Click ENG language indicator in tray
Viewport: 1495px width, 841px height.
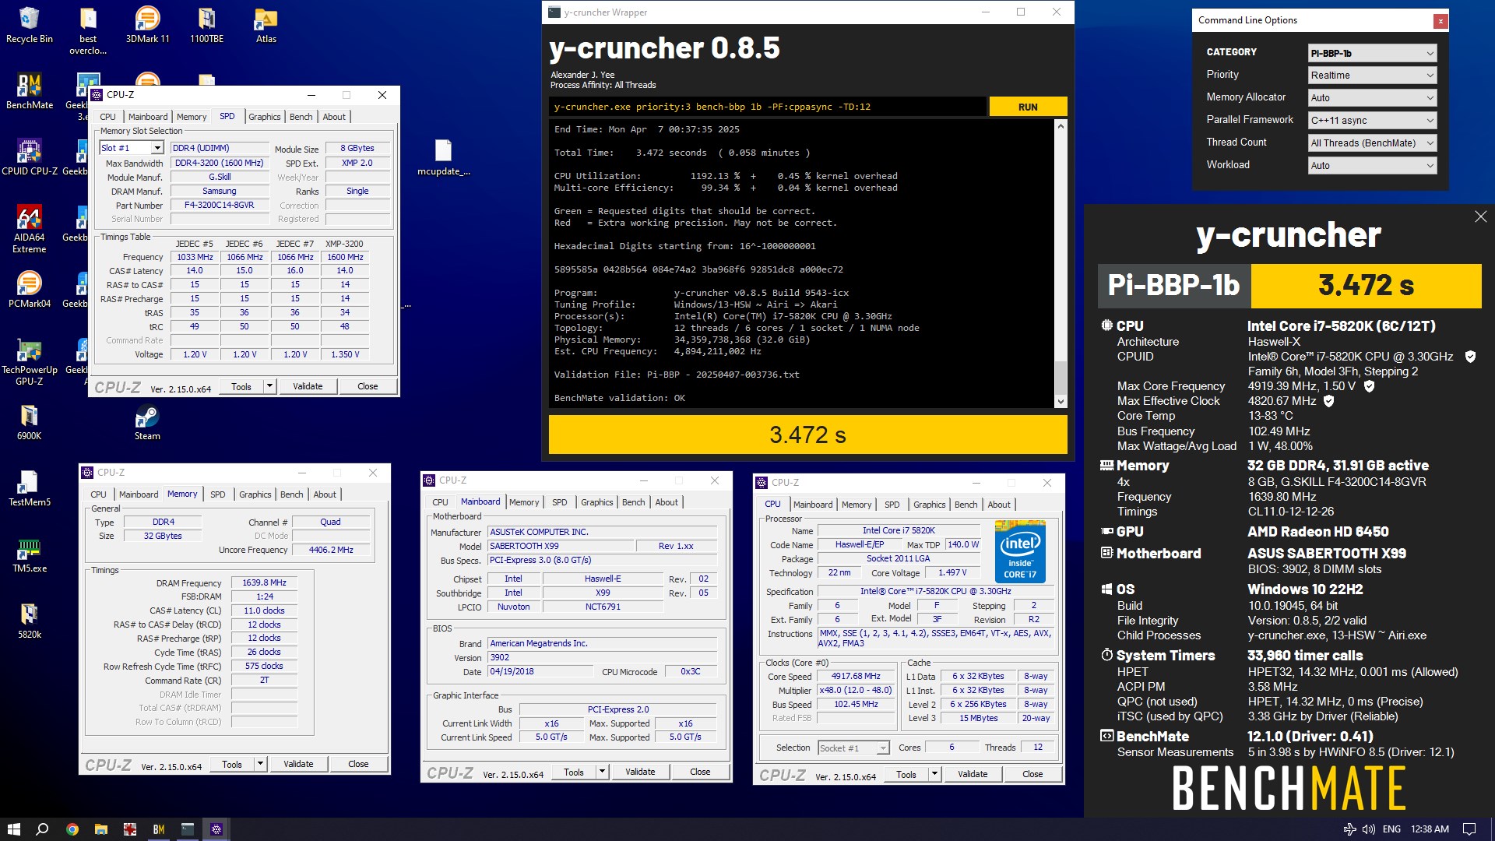tap(1391, 829)
